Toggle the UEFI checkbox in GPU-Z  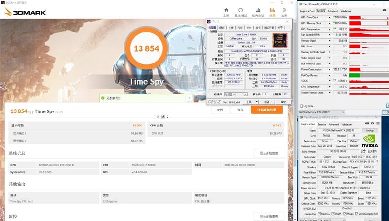tap(369, 151)
